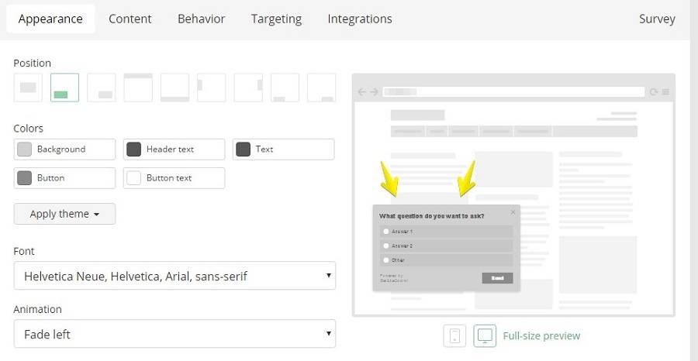Switch to the Behavior tab
This screenshot has width=698, height=361.
click(x=201, y=19)
